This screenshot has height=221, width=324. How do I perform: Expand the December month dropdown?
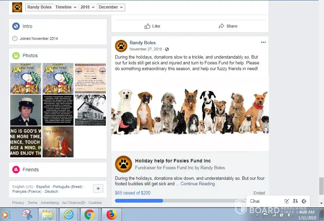click(x=111, y=7)
